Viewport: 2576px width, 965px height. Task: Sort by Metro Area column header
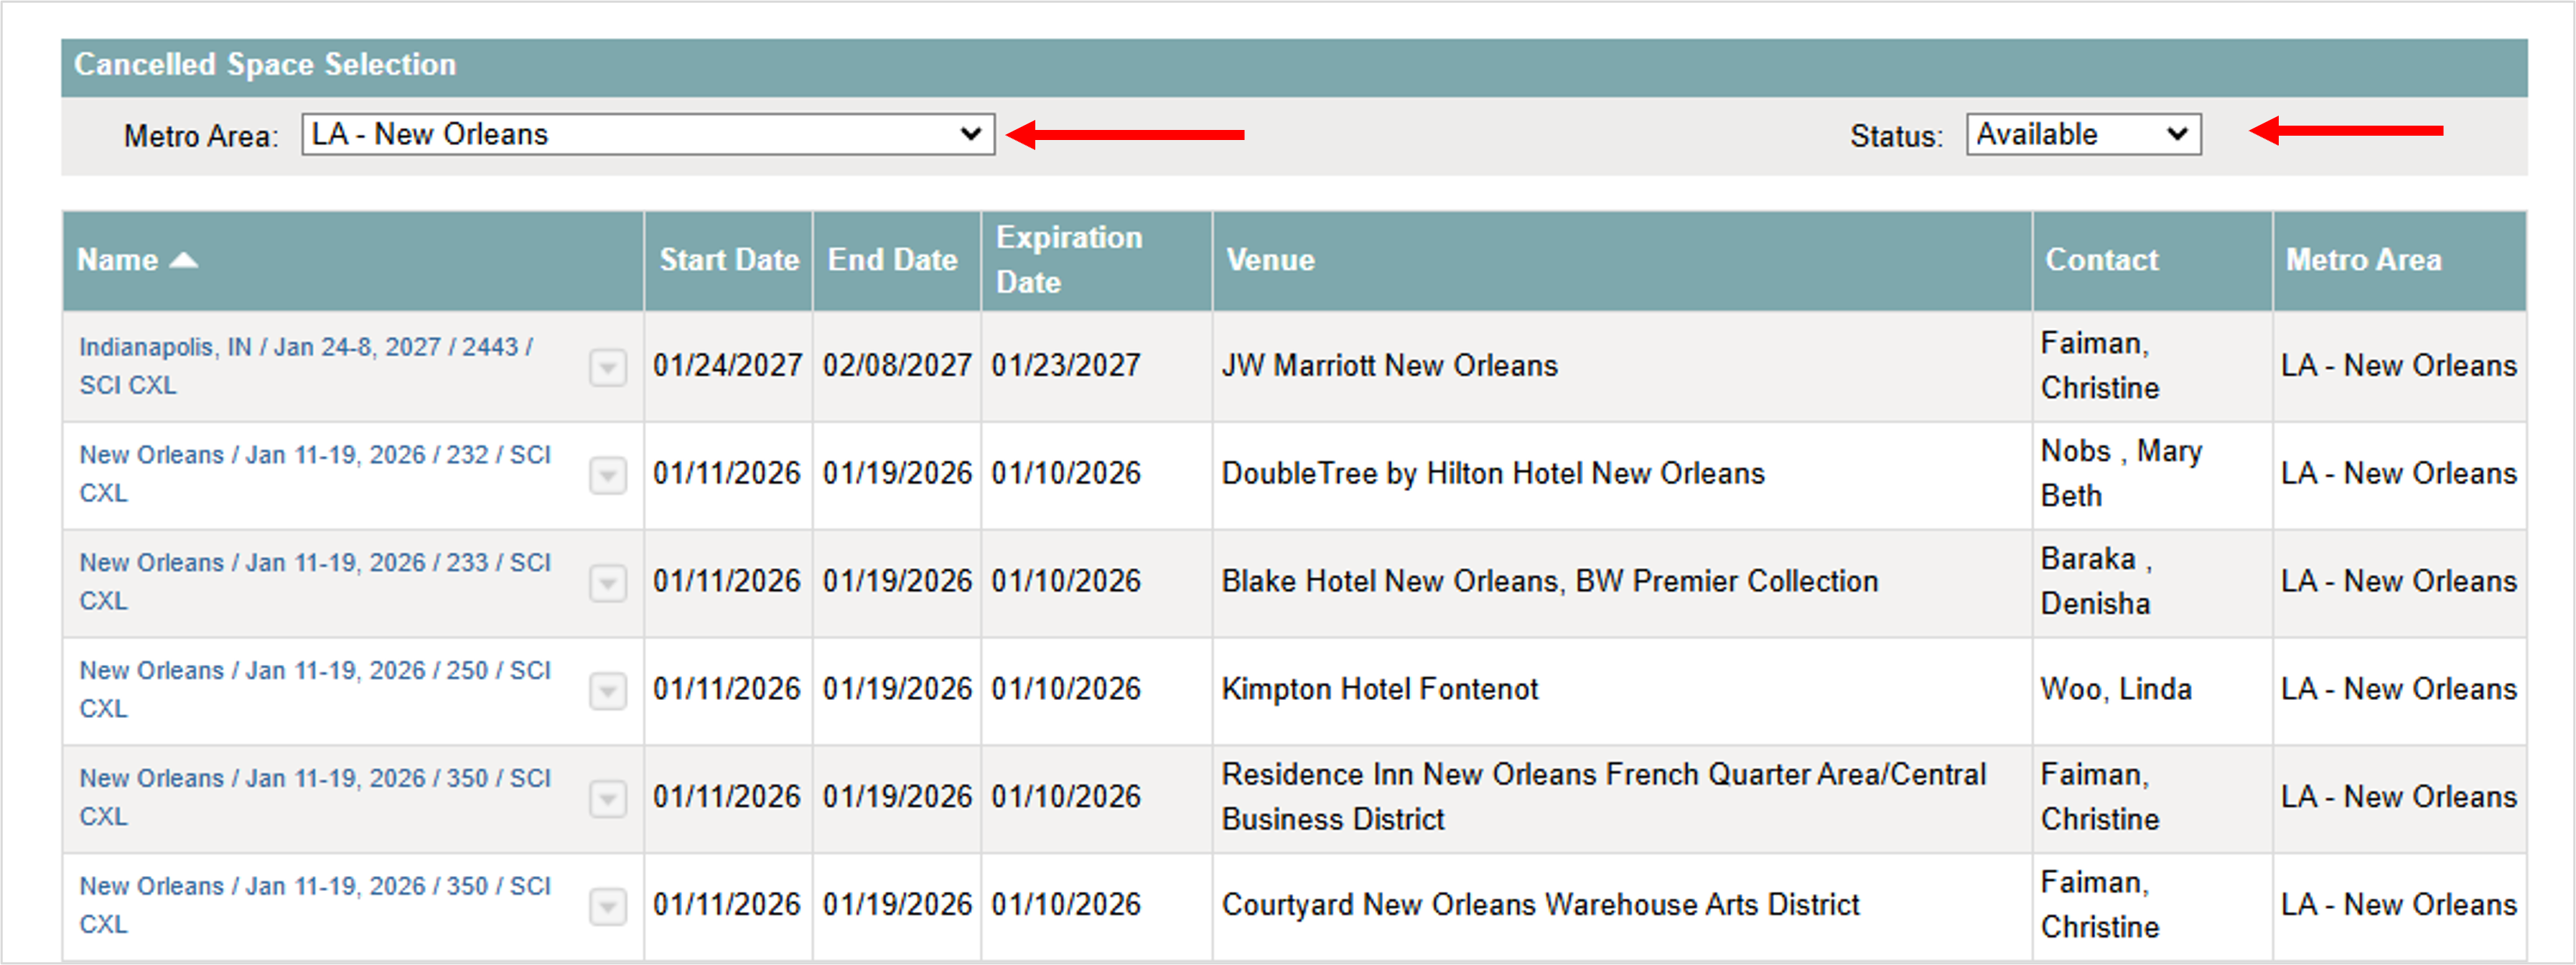point(2363,260)
